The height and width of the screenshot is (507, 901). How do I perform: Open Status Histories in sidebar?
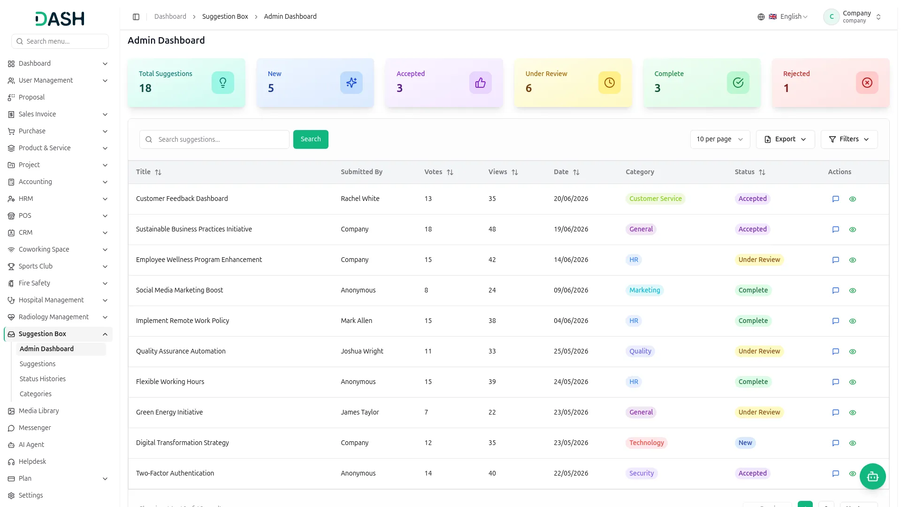pyautogui.click(x=43, y=379)
